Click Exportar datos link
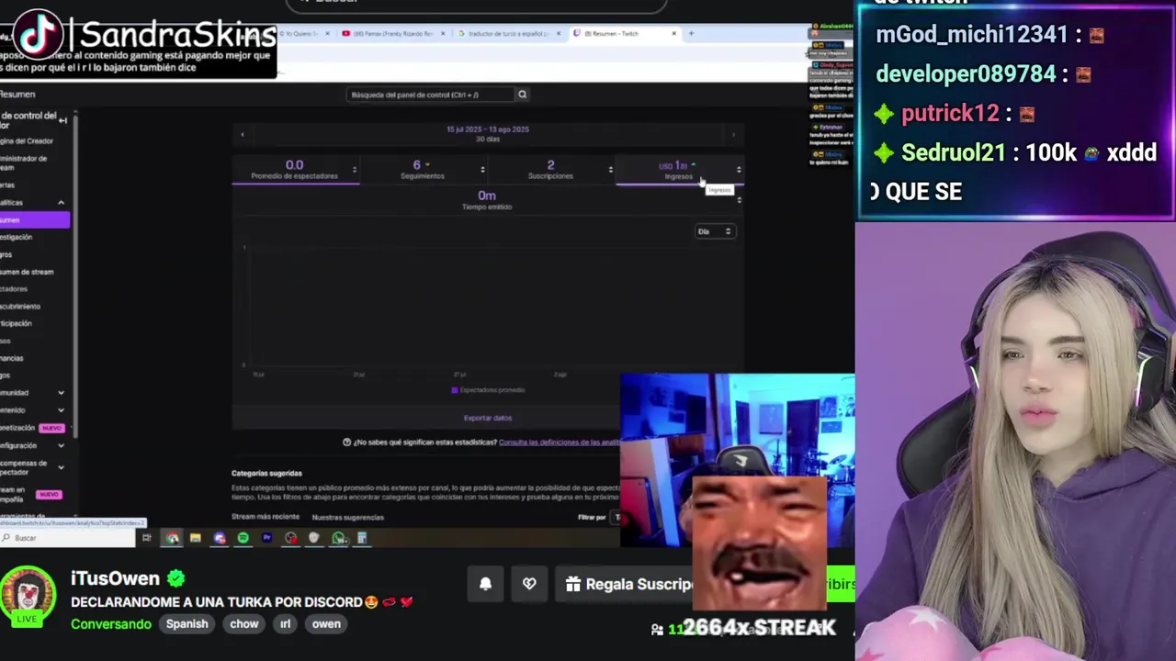1176x661 pixels. pyautogui.click(x=488, y=418)
